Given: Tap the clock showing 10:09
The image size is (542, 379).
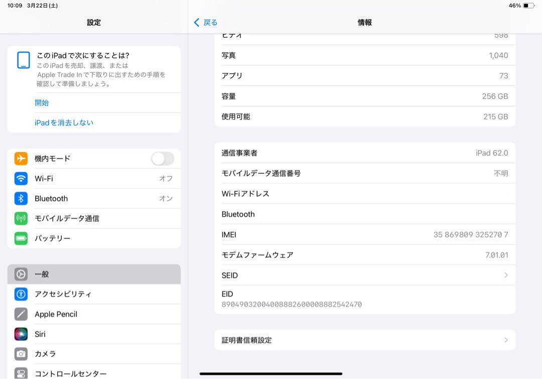Looking at the screenshot, I should 15,6.
